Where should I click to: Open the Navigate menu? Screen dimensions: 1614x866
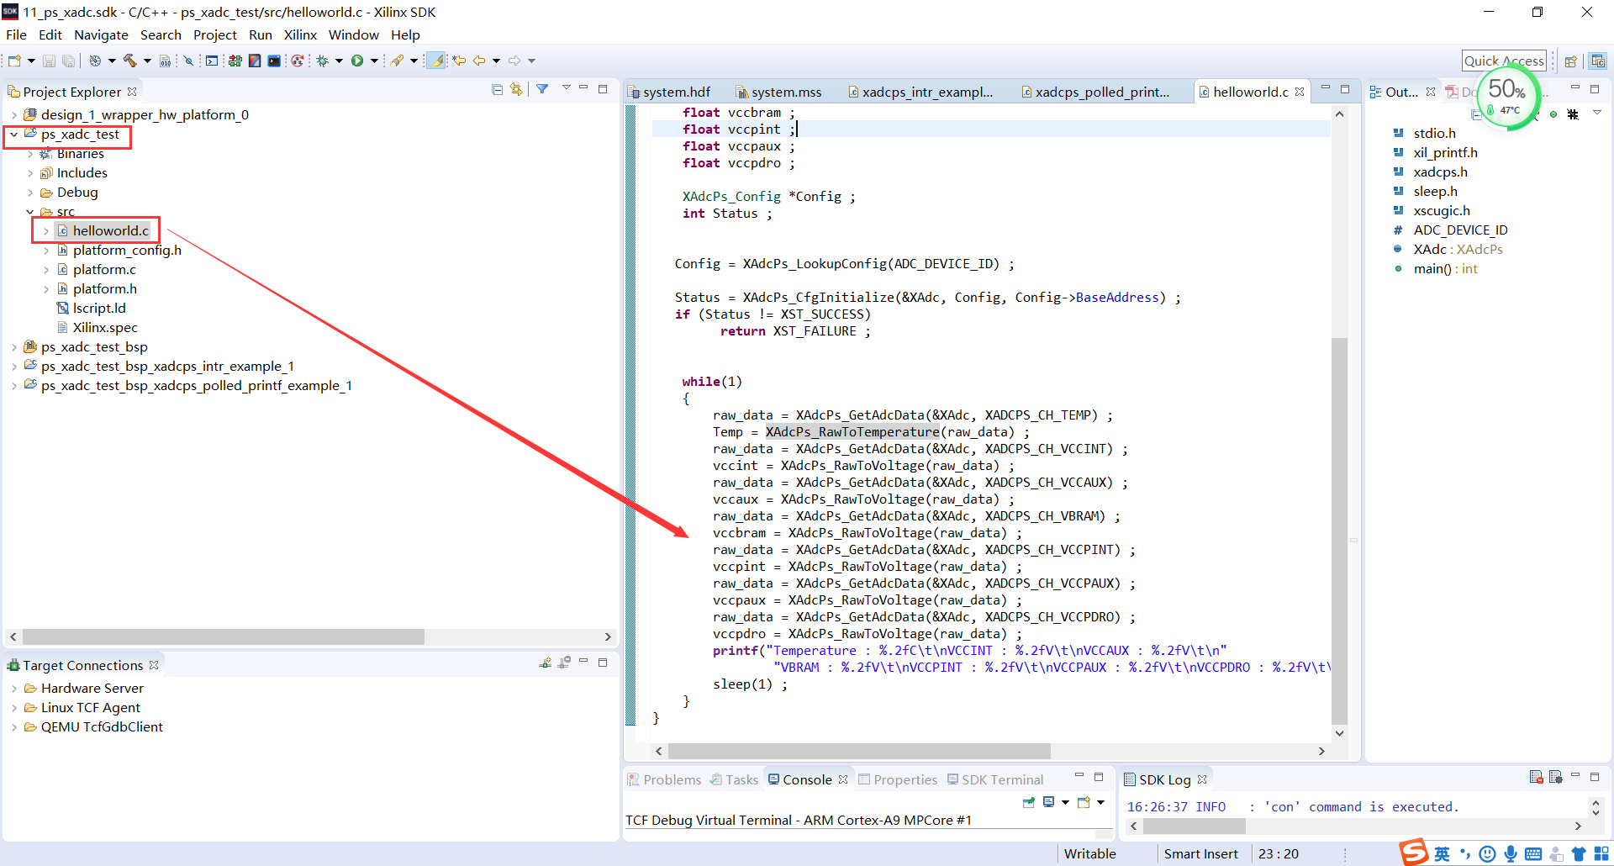pos(101,34)
